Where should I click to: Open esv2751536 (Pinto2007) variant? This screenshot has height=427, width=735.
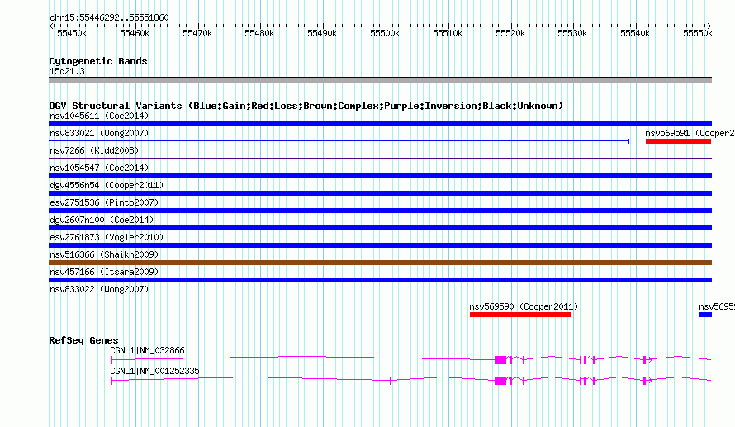click(x=104, y=202)
